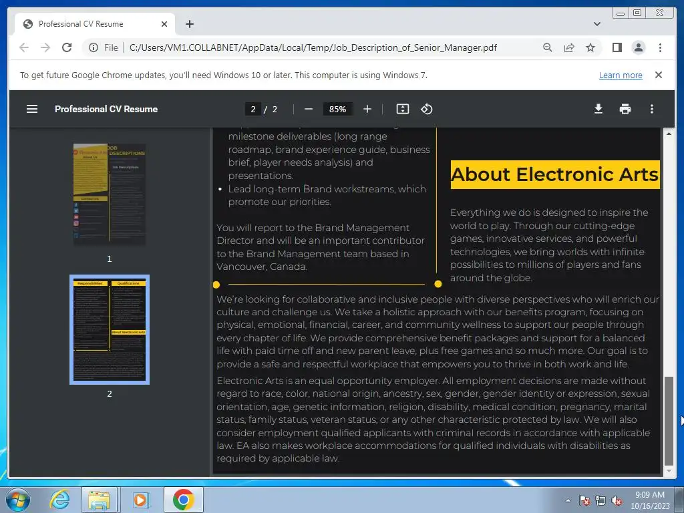Select page 1 thumbnail
This screenshot has height=513, width=684.
(x=110, y=194)
